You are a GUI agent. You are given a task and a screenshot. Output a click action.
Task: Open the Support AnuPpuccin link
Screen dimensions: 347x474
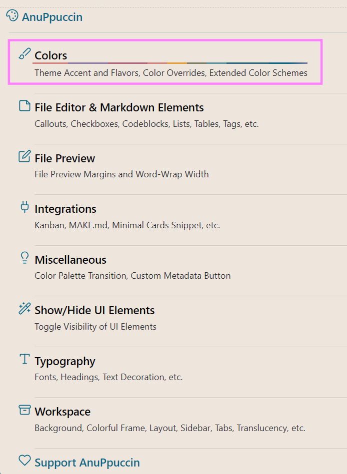[x=87, y=463]
